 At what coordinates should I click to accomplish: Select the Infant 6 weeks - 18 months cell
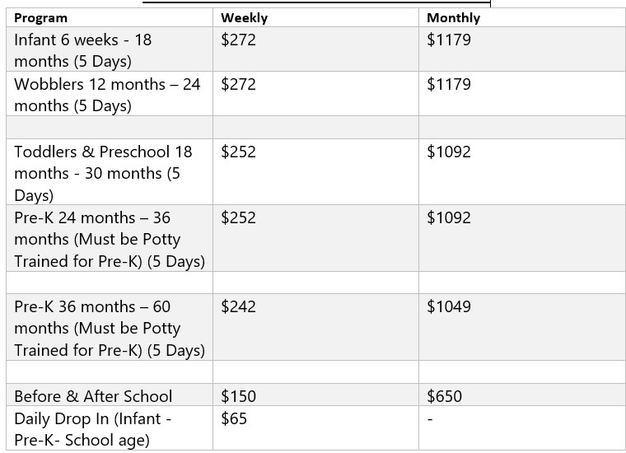point(110,50)
